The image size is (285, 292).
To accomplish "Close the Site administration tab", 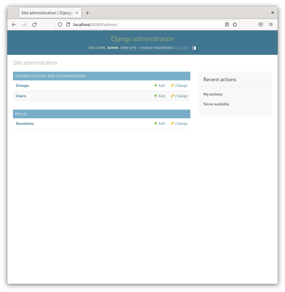I will (x=77, y=13).
